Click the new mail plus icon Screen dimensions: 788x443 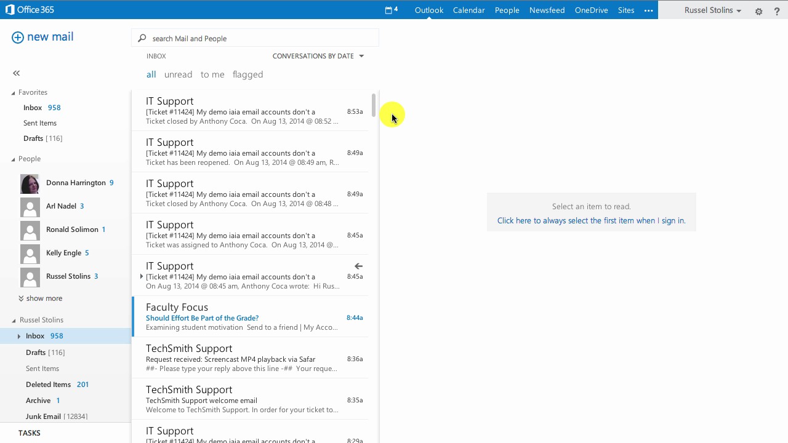[x=18, y=38]
